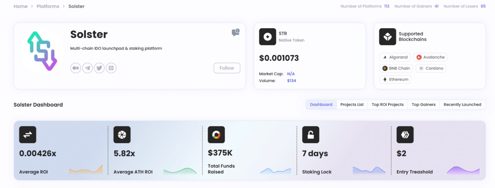This screenshot has height=188, width=495.
Task: Select the BNB Chain blockchain tag
Action: click(x=396, y=68)
